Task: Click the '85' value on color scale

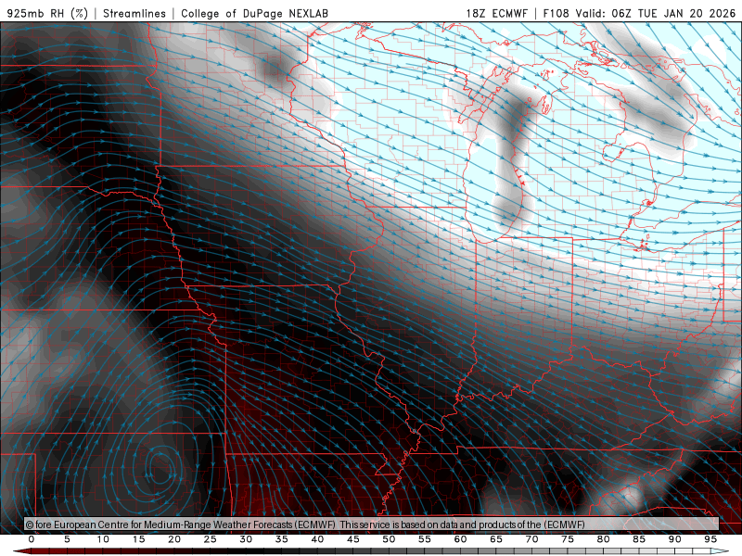Action: click(639, 539)
